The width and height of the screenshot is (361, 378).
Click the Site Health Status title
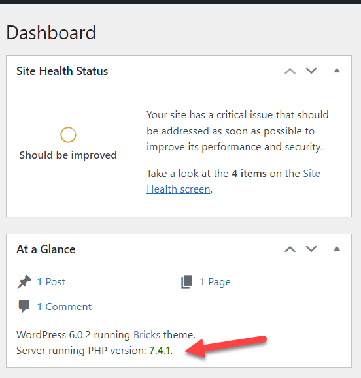(x=62, y=71)
